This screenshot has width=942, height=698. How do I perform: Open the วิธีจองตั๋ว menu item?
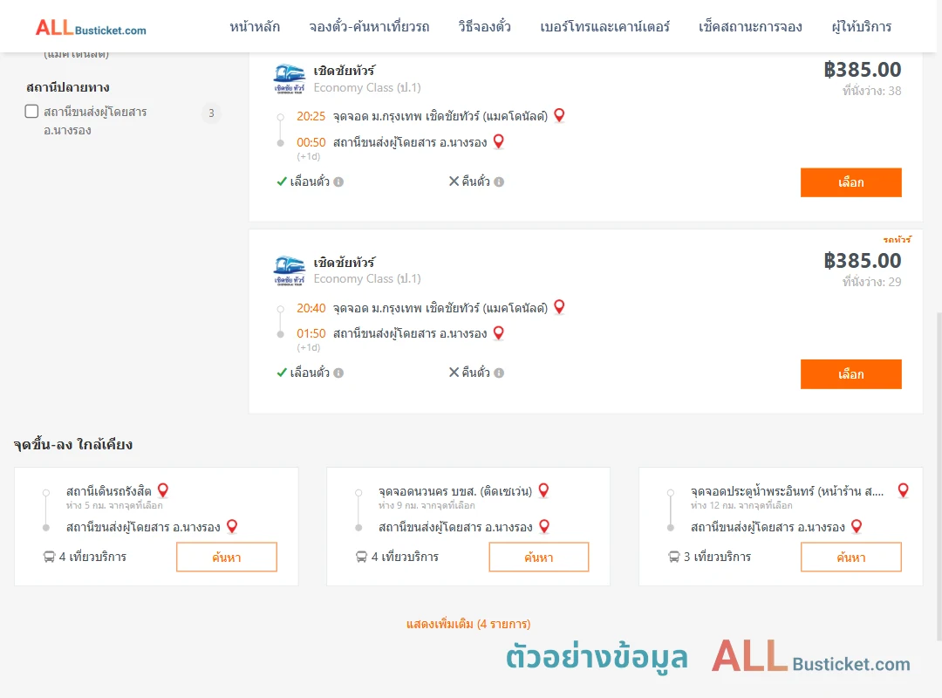(x=484, y=27)
